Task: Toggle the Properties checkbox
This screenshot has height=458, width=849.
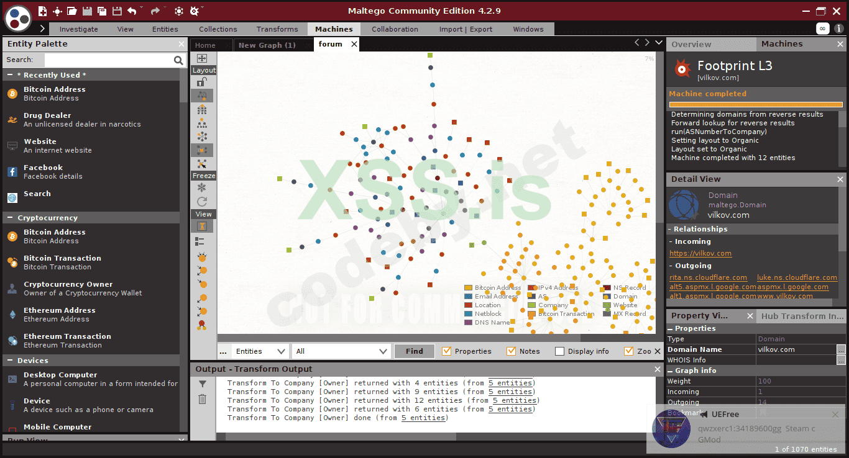Action: pyautogui.click(x=446, y=351)
